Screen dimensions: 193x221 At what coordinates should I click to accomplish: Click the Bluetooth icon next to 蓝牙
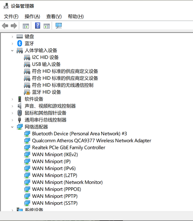point(19,44)
